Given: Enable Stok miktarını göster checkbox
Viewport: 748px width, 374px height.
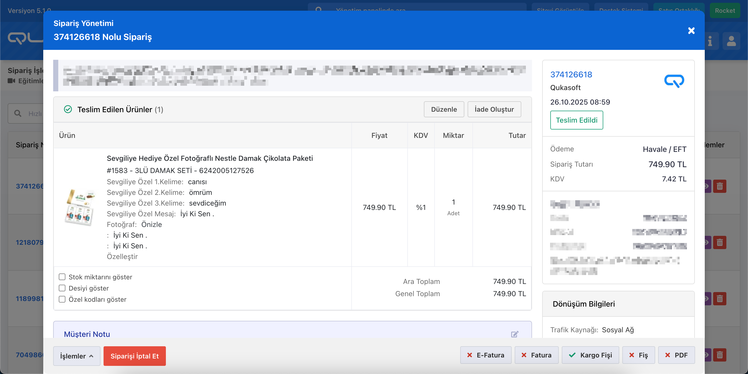Looking at the screenshot, I should pyautogui.click(x=62, y=277).
